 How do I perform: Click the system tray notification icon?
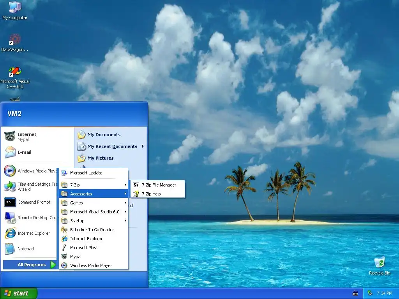(x=370, y=293)
